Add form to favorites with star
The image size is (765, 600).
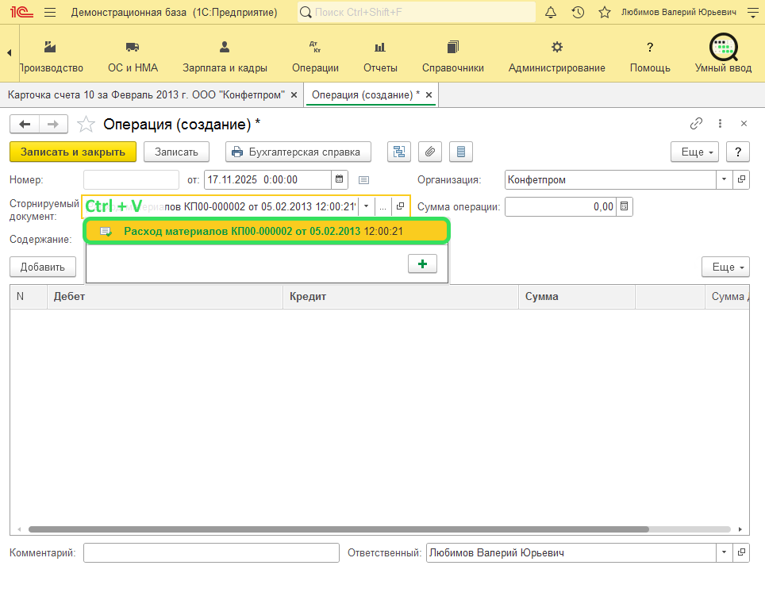pyautogui.click(x=86, y=125)
